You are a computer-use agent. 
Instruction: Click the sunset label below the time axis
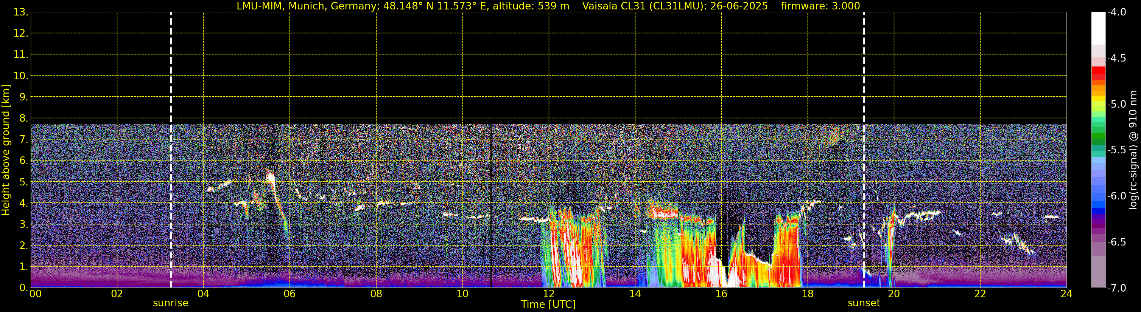coord(863,303)
